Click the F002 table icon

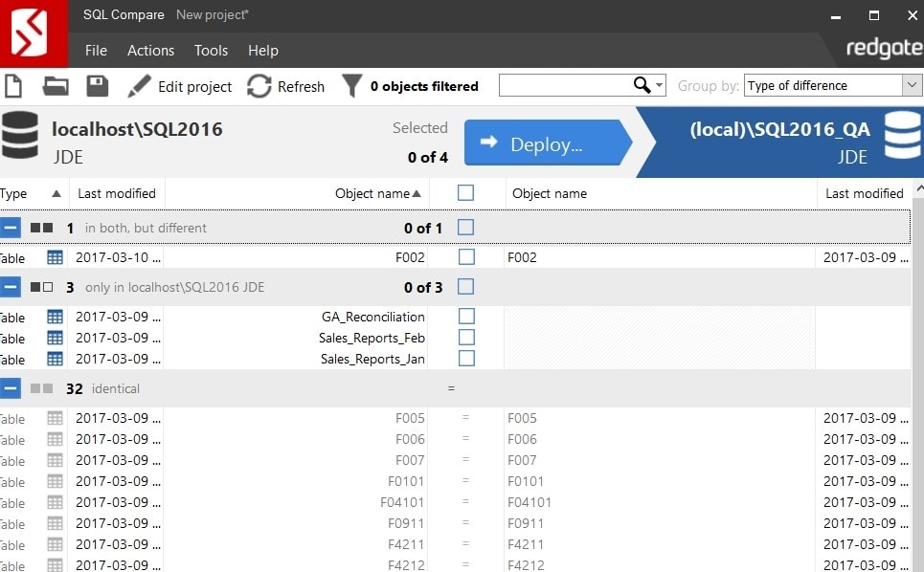coord(55,257)
